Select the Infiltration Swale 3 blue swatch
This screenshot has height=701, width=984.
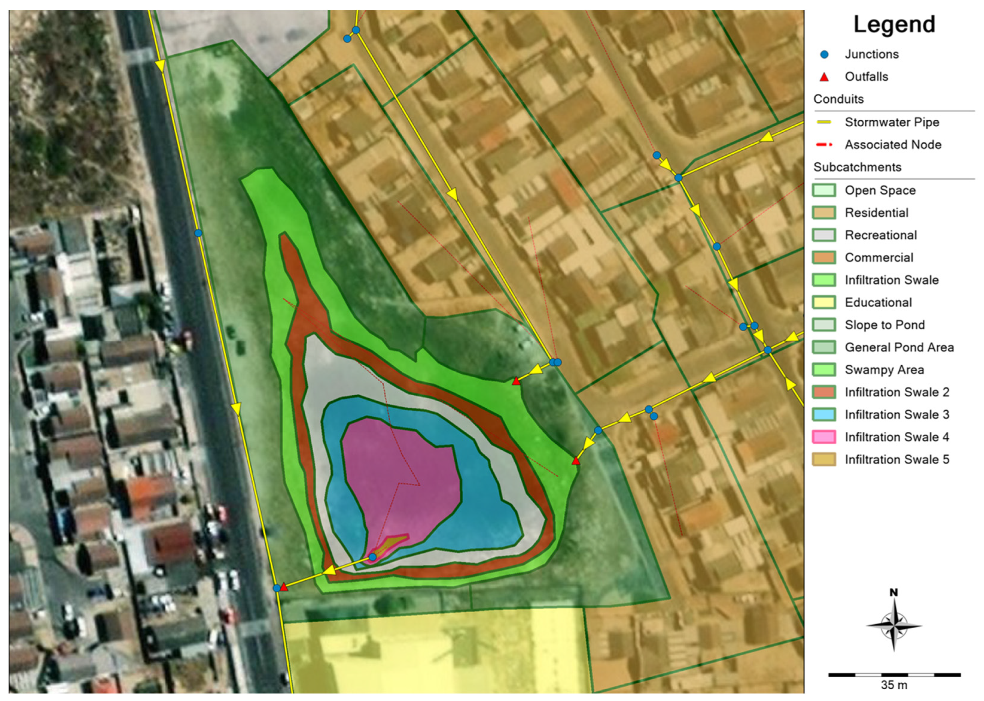(x=824, y=415)
